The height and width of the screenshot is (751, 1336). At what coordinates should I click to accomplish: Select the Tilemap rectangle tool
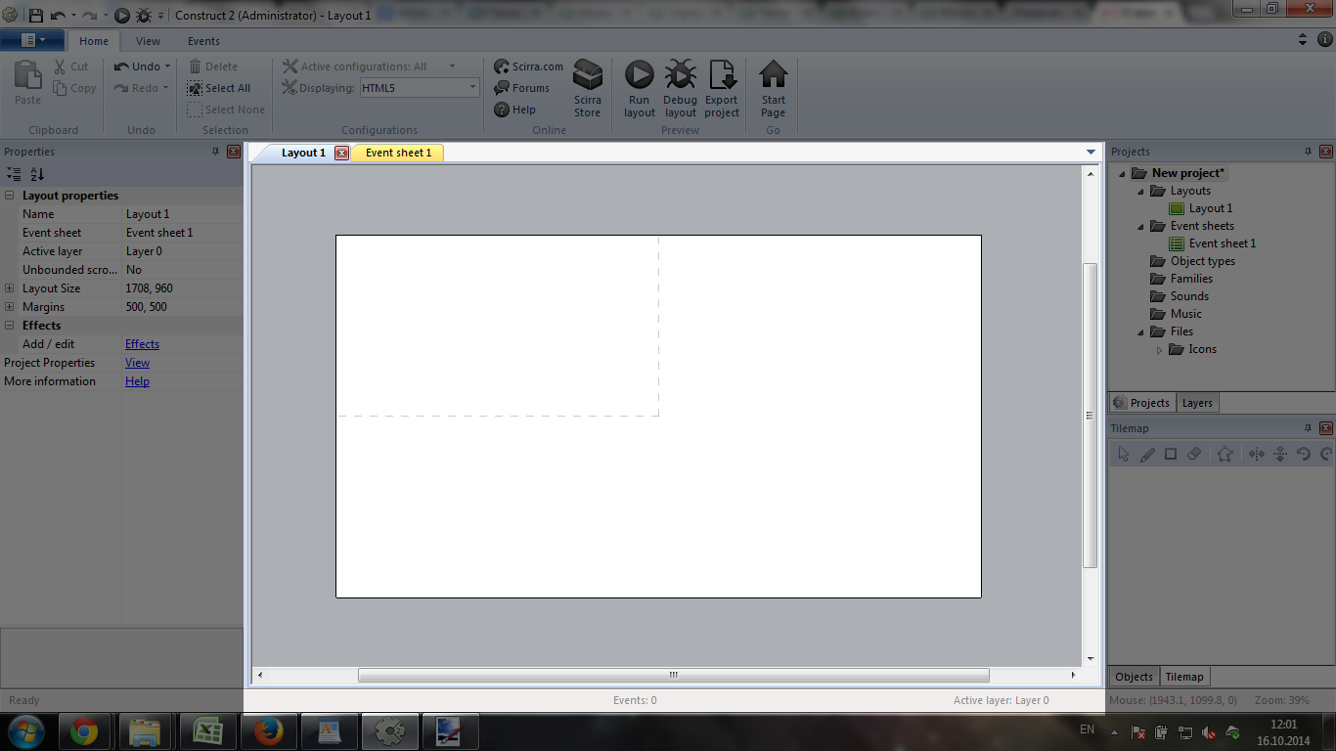tap(1171, 454)
